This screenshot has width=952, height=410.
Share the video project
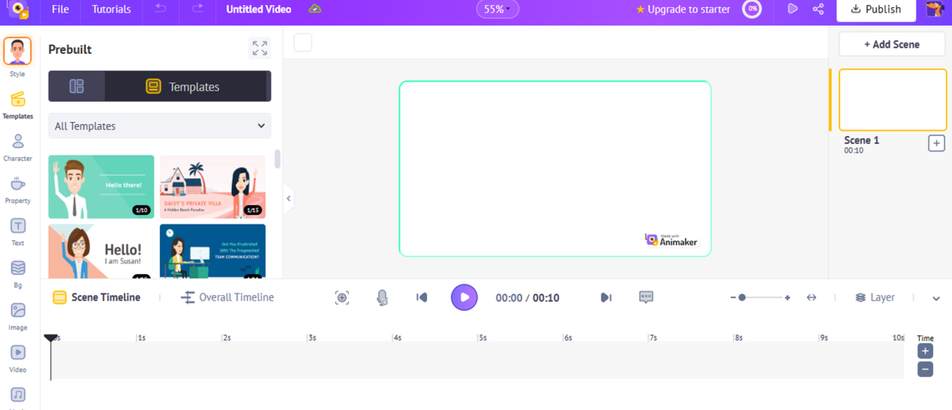818,9
